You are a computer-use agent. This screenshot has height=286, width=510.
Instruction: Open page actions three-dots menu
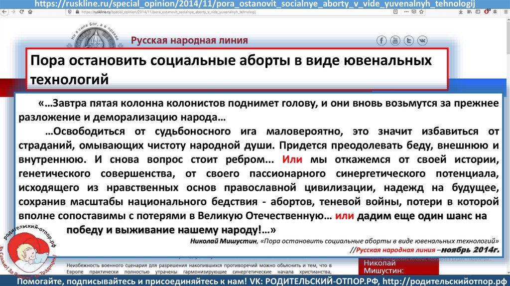click(x=406, y=12)
